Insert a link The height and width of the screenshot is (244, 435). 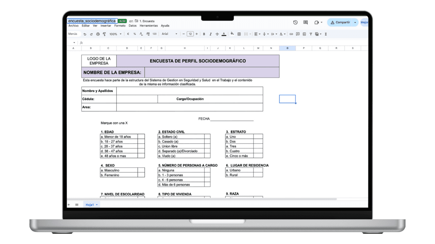[x=291, y=34]
